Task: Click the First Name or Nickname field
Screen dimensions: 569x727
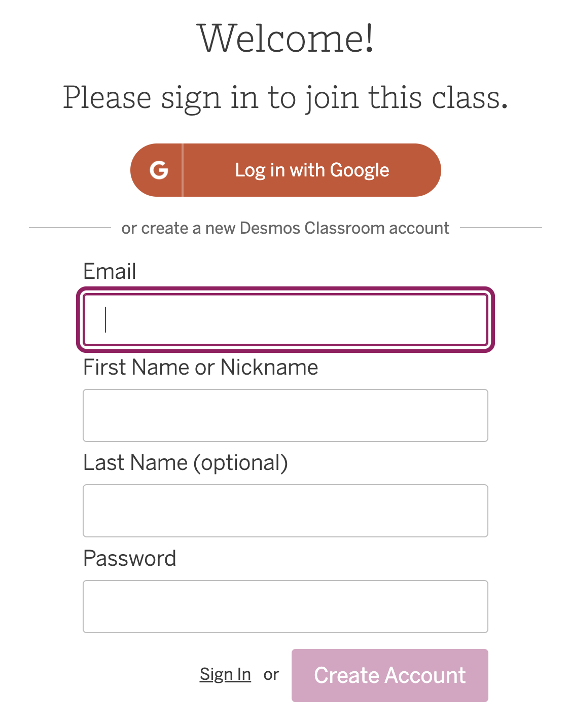Action: (x=286, y=415)
